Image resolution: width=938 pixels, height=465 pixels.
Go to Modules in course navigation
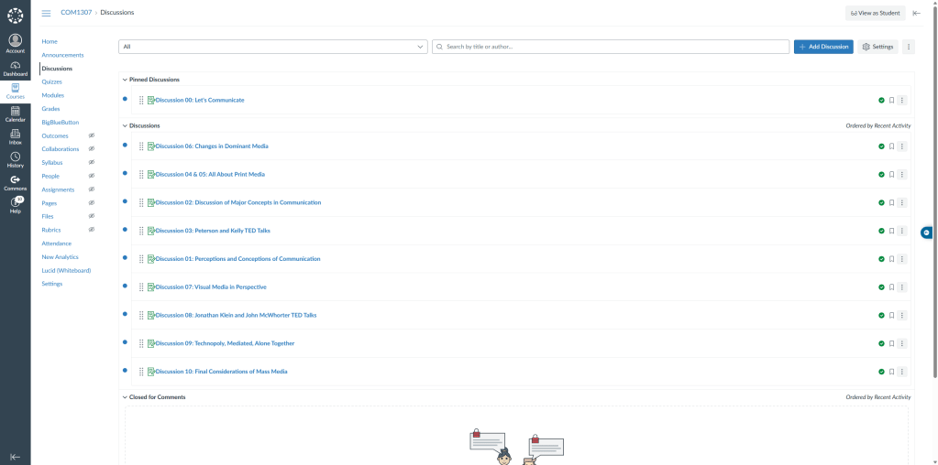click(52, 95)
